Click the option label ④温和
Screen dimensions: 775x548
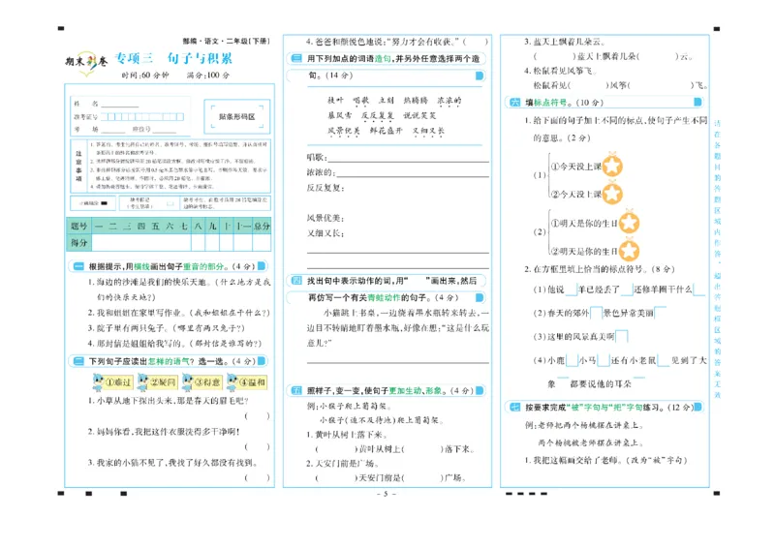click(253, 382)
